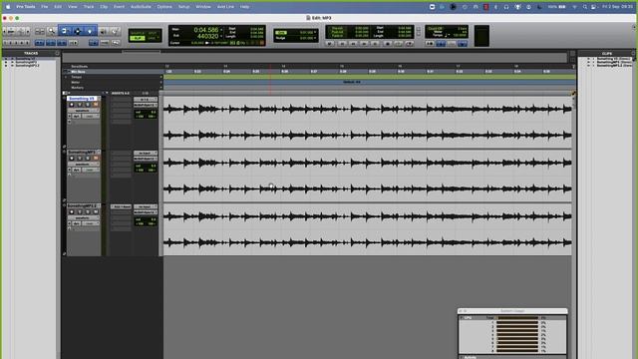Open the Setup menu
Image resolution: width=638 pixels, height=359 pixels.
(x=183, y=7)
